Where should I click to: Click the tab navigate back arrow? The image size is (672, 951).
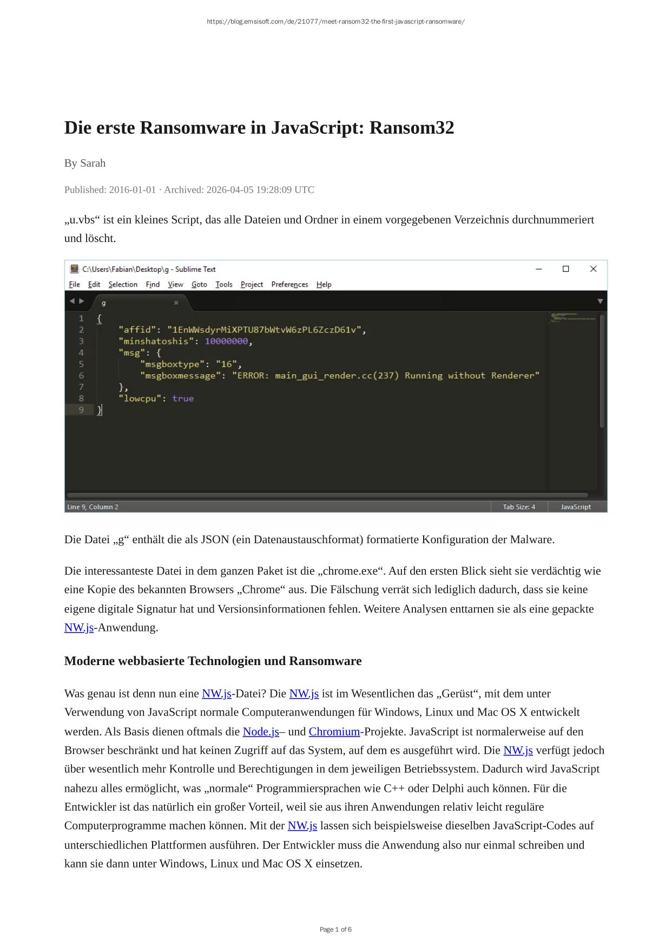click(x=72, y=301)
